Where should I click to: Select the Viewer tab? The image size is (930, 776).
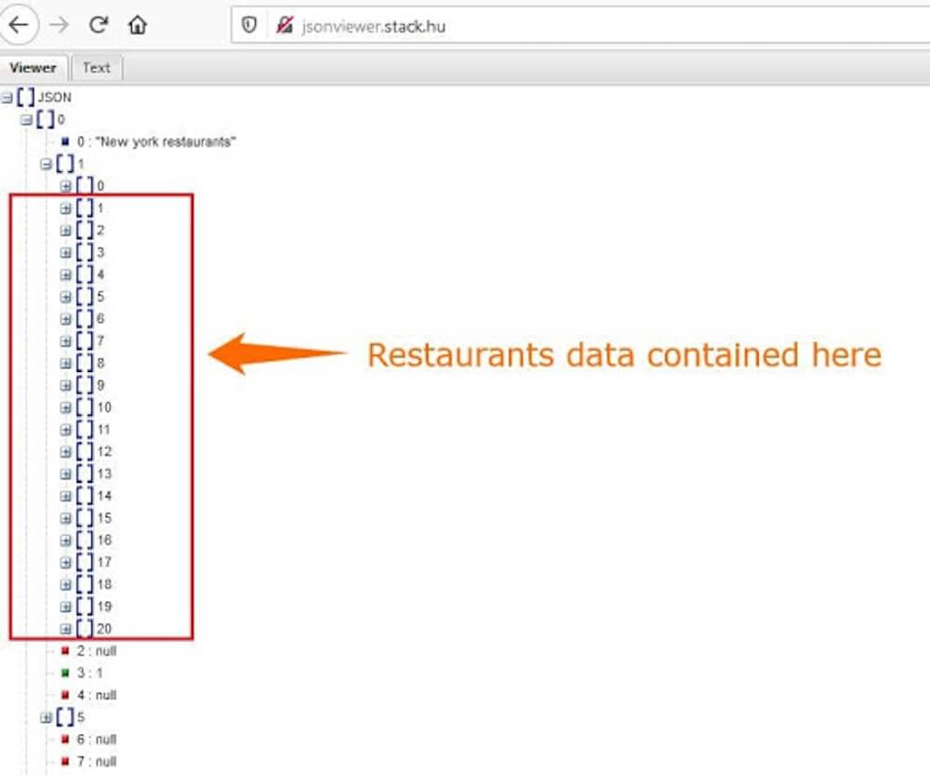coord(33,67)
